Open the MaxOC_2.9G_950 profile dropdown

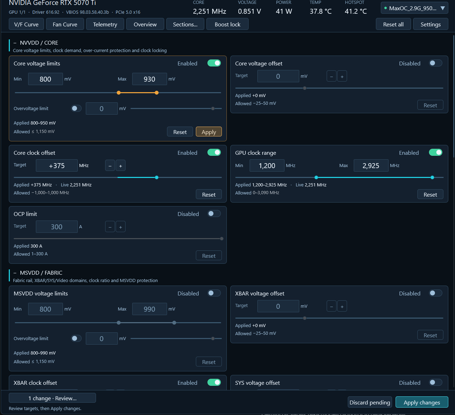tap(415, 8)
